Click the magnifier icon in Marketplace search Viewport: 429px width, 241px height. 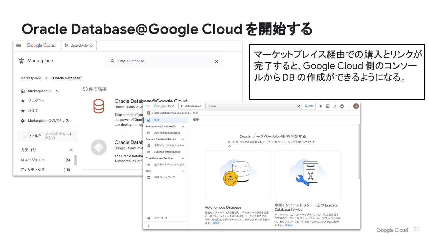tap(113, 61)
